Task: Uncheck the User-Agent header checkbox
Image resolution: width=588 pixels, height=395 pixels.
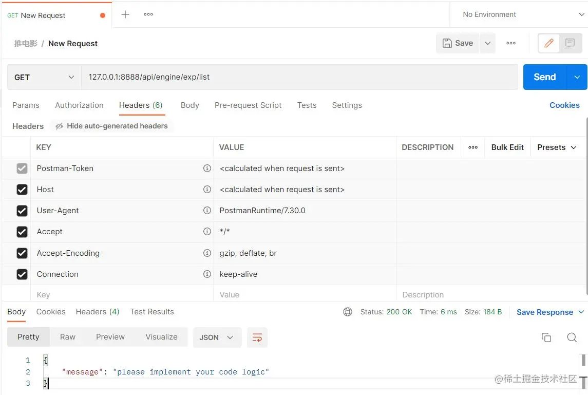Action: (x=22, y=211)
